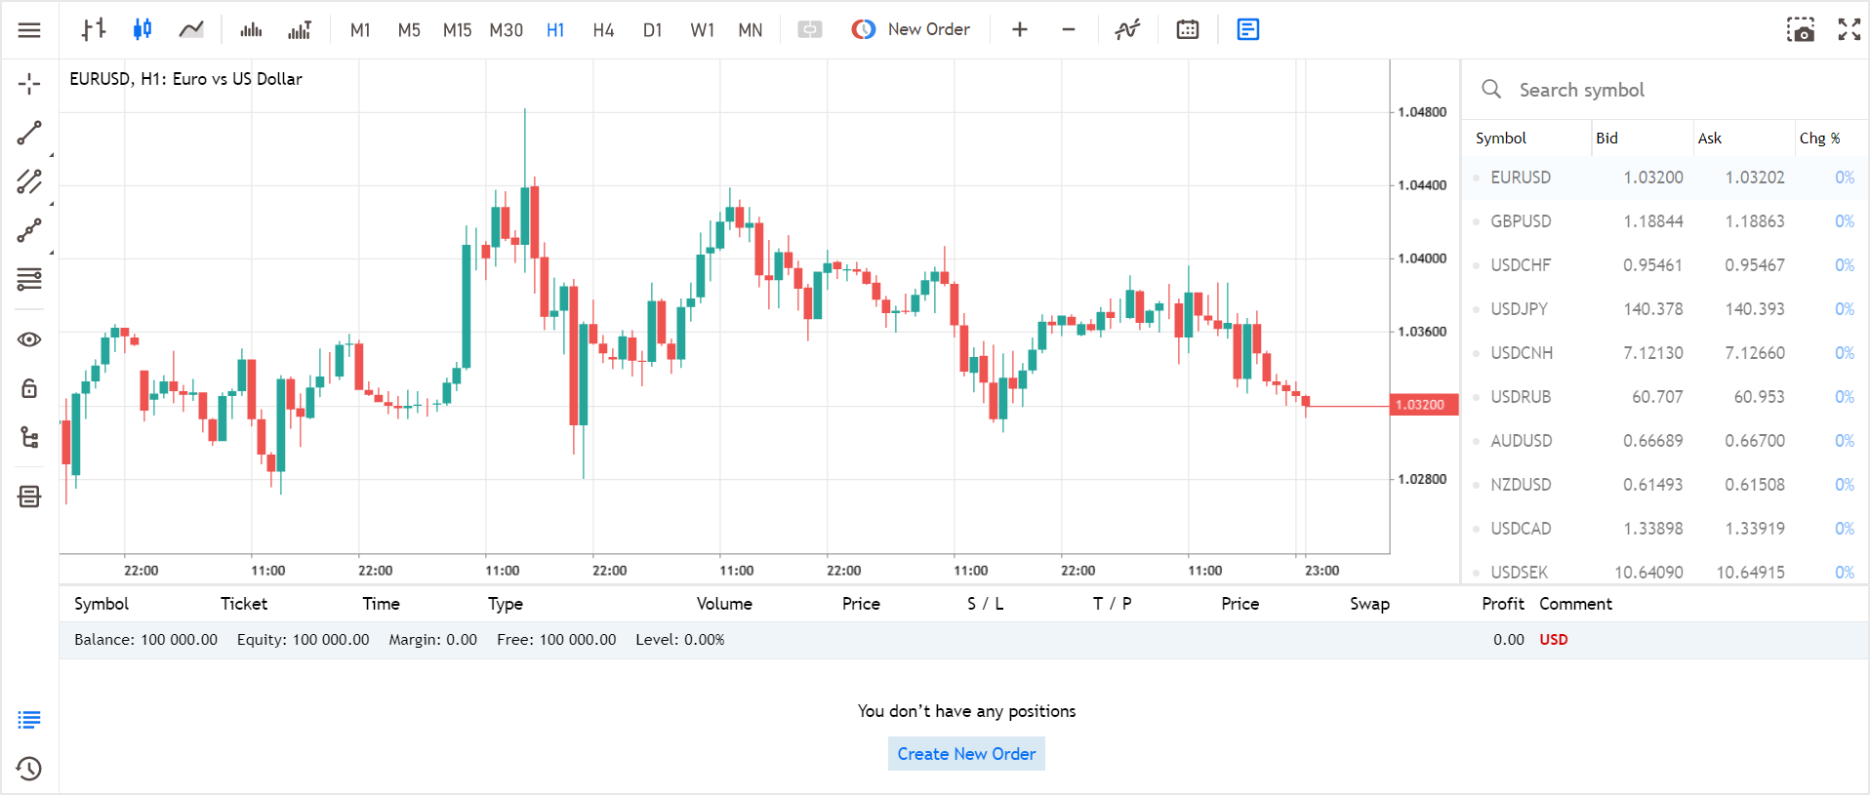
Task: Toggle the lock objects icon
Action: [x=29, y=388]
